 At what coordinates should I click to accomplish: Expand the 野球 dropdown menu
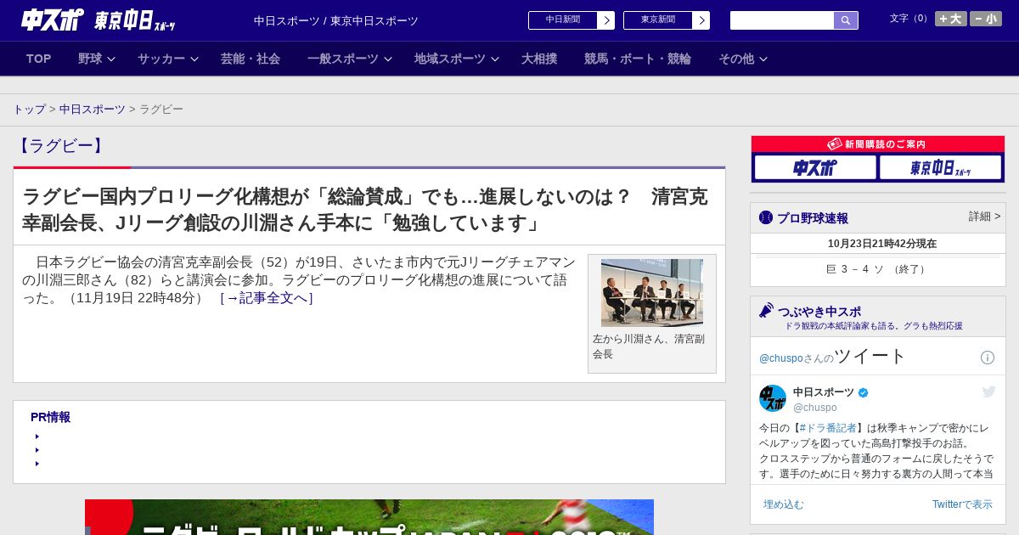(x=97, y=59)
